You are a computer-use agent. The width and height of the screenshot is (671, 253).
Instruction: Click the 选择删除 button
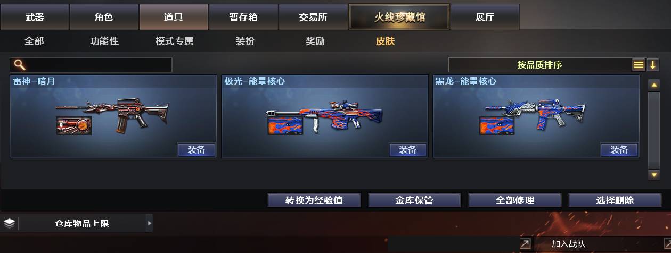pyautogui.click(x=615, y=200)
